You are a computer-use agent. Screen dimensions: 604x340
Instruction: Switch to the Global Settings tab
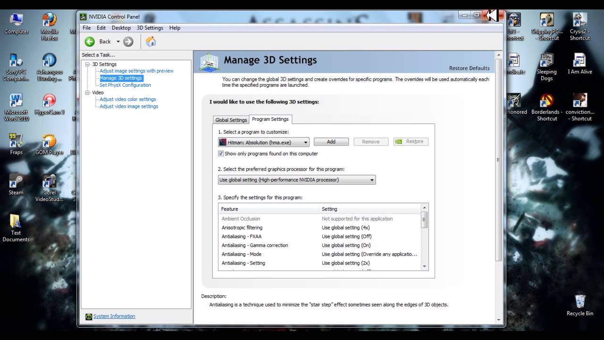[231, 120]
